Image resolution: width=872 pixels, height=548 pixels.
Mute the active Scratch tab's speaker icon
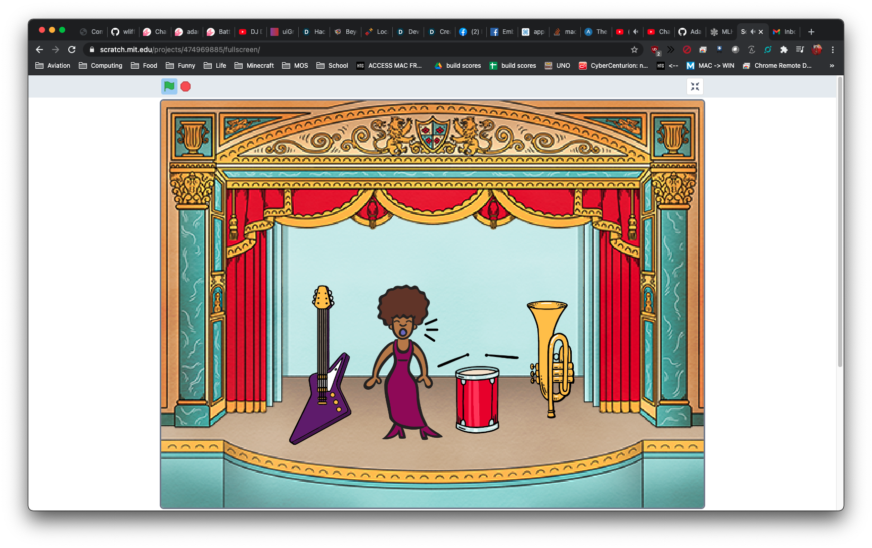[x=753, y=32]
